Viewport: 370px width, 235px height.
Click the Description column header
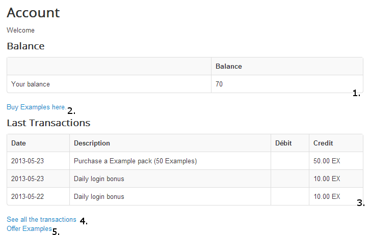coord(92,143)
